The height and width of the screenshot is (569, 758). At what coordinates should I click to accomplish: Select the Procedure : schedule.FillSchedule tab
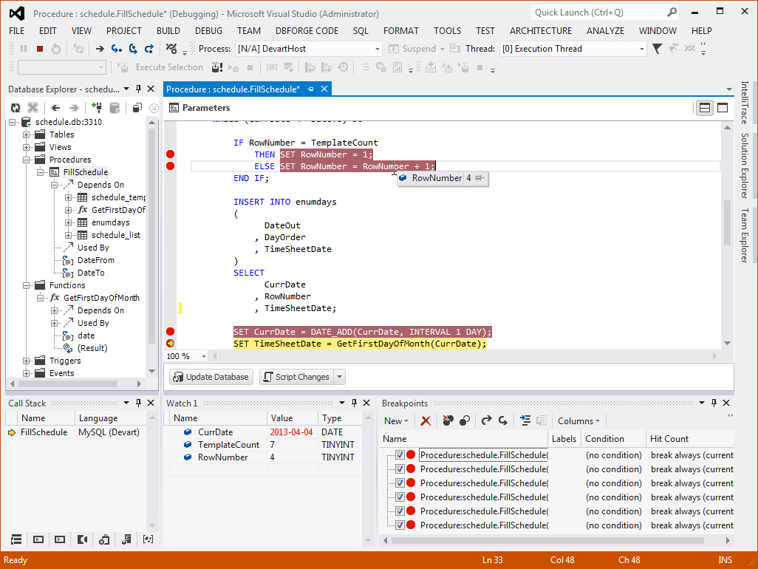point(233,89)
